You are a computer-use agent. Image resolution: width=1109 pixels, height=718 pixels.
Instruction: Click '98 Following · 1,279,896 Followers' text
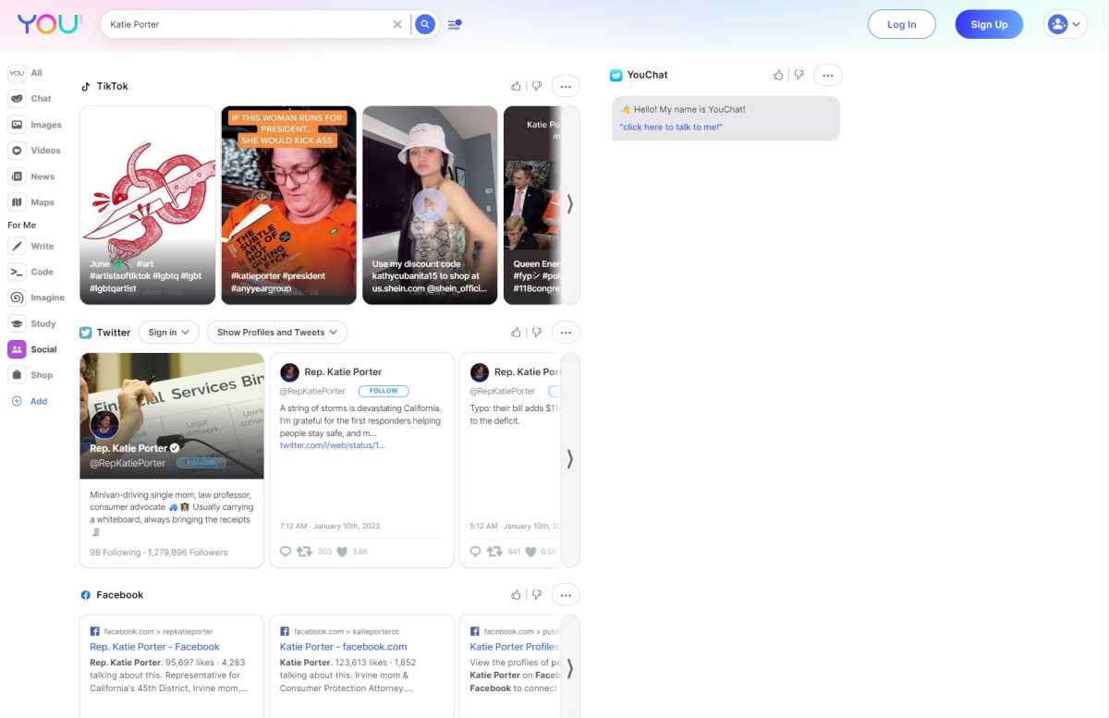[x=159, y=553]
